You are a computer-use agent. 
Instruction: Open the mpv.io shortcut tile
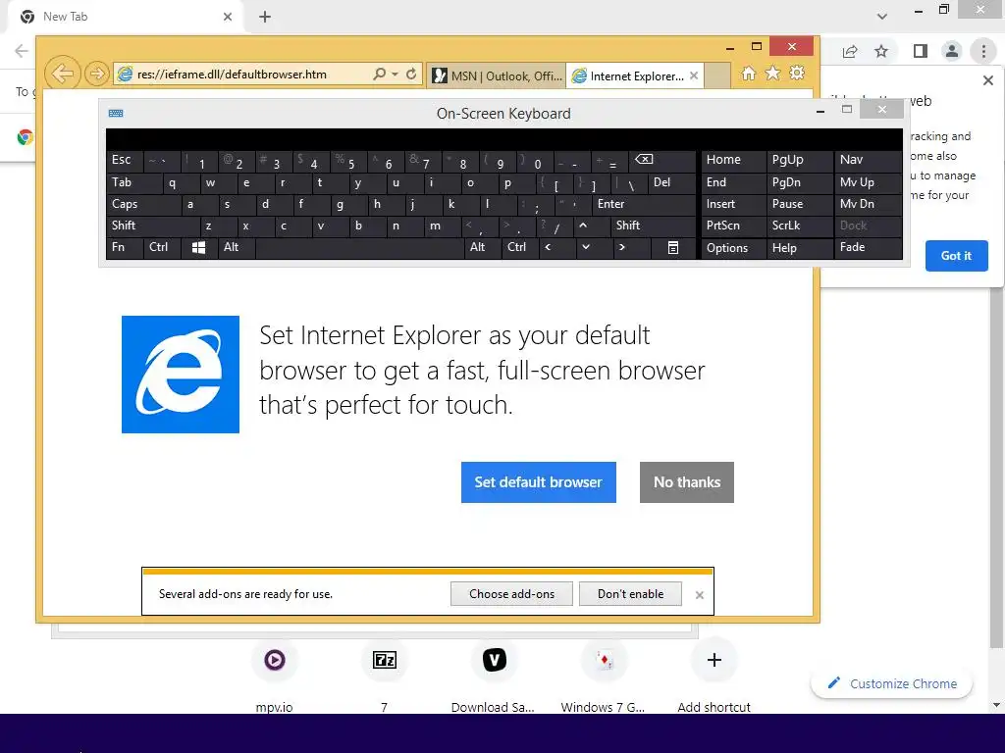(x=275, y=660)
